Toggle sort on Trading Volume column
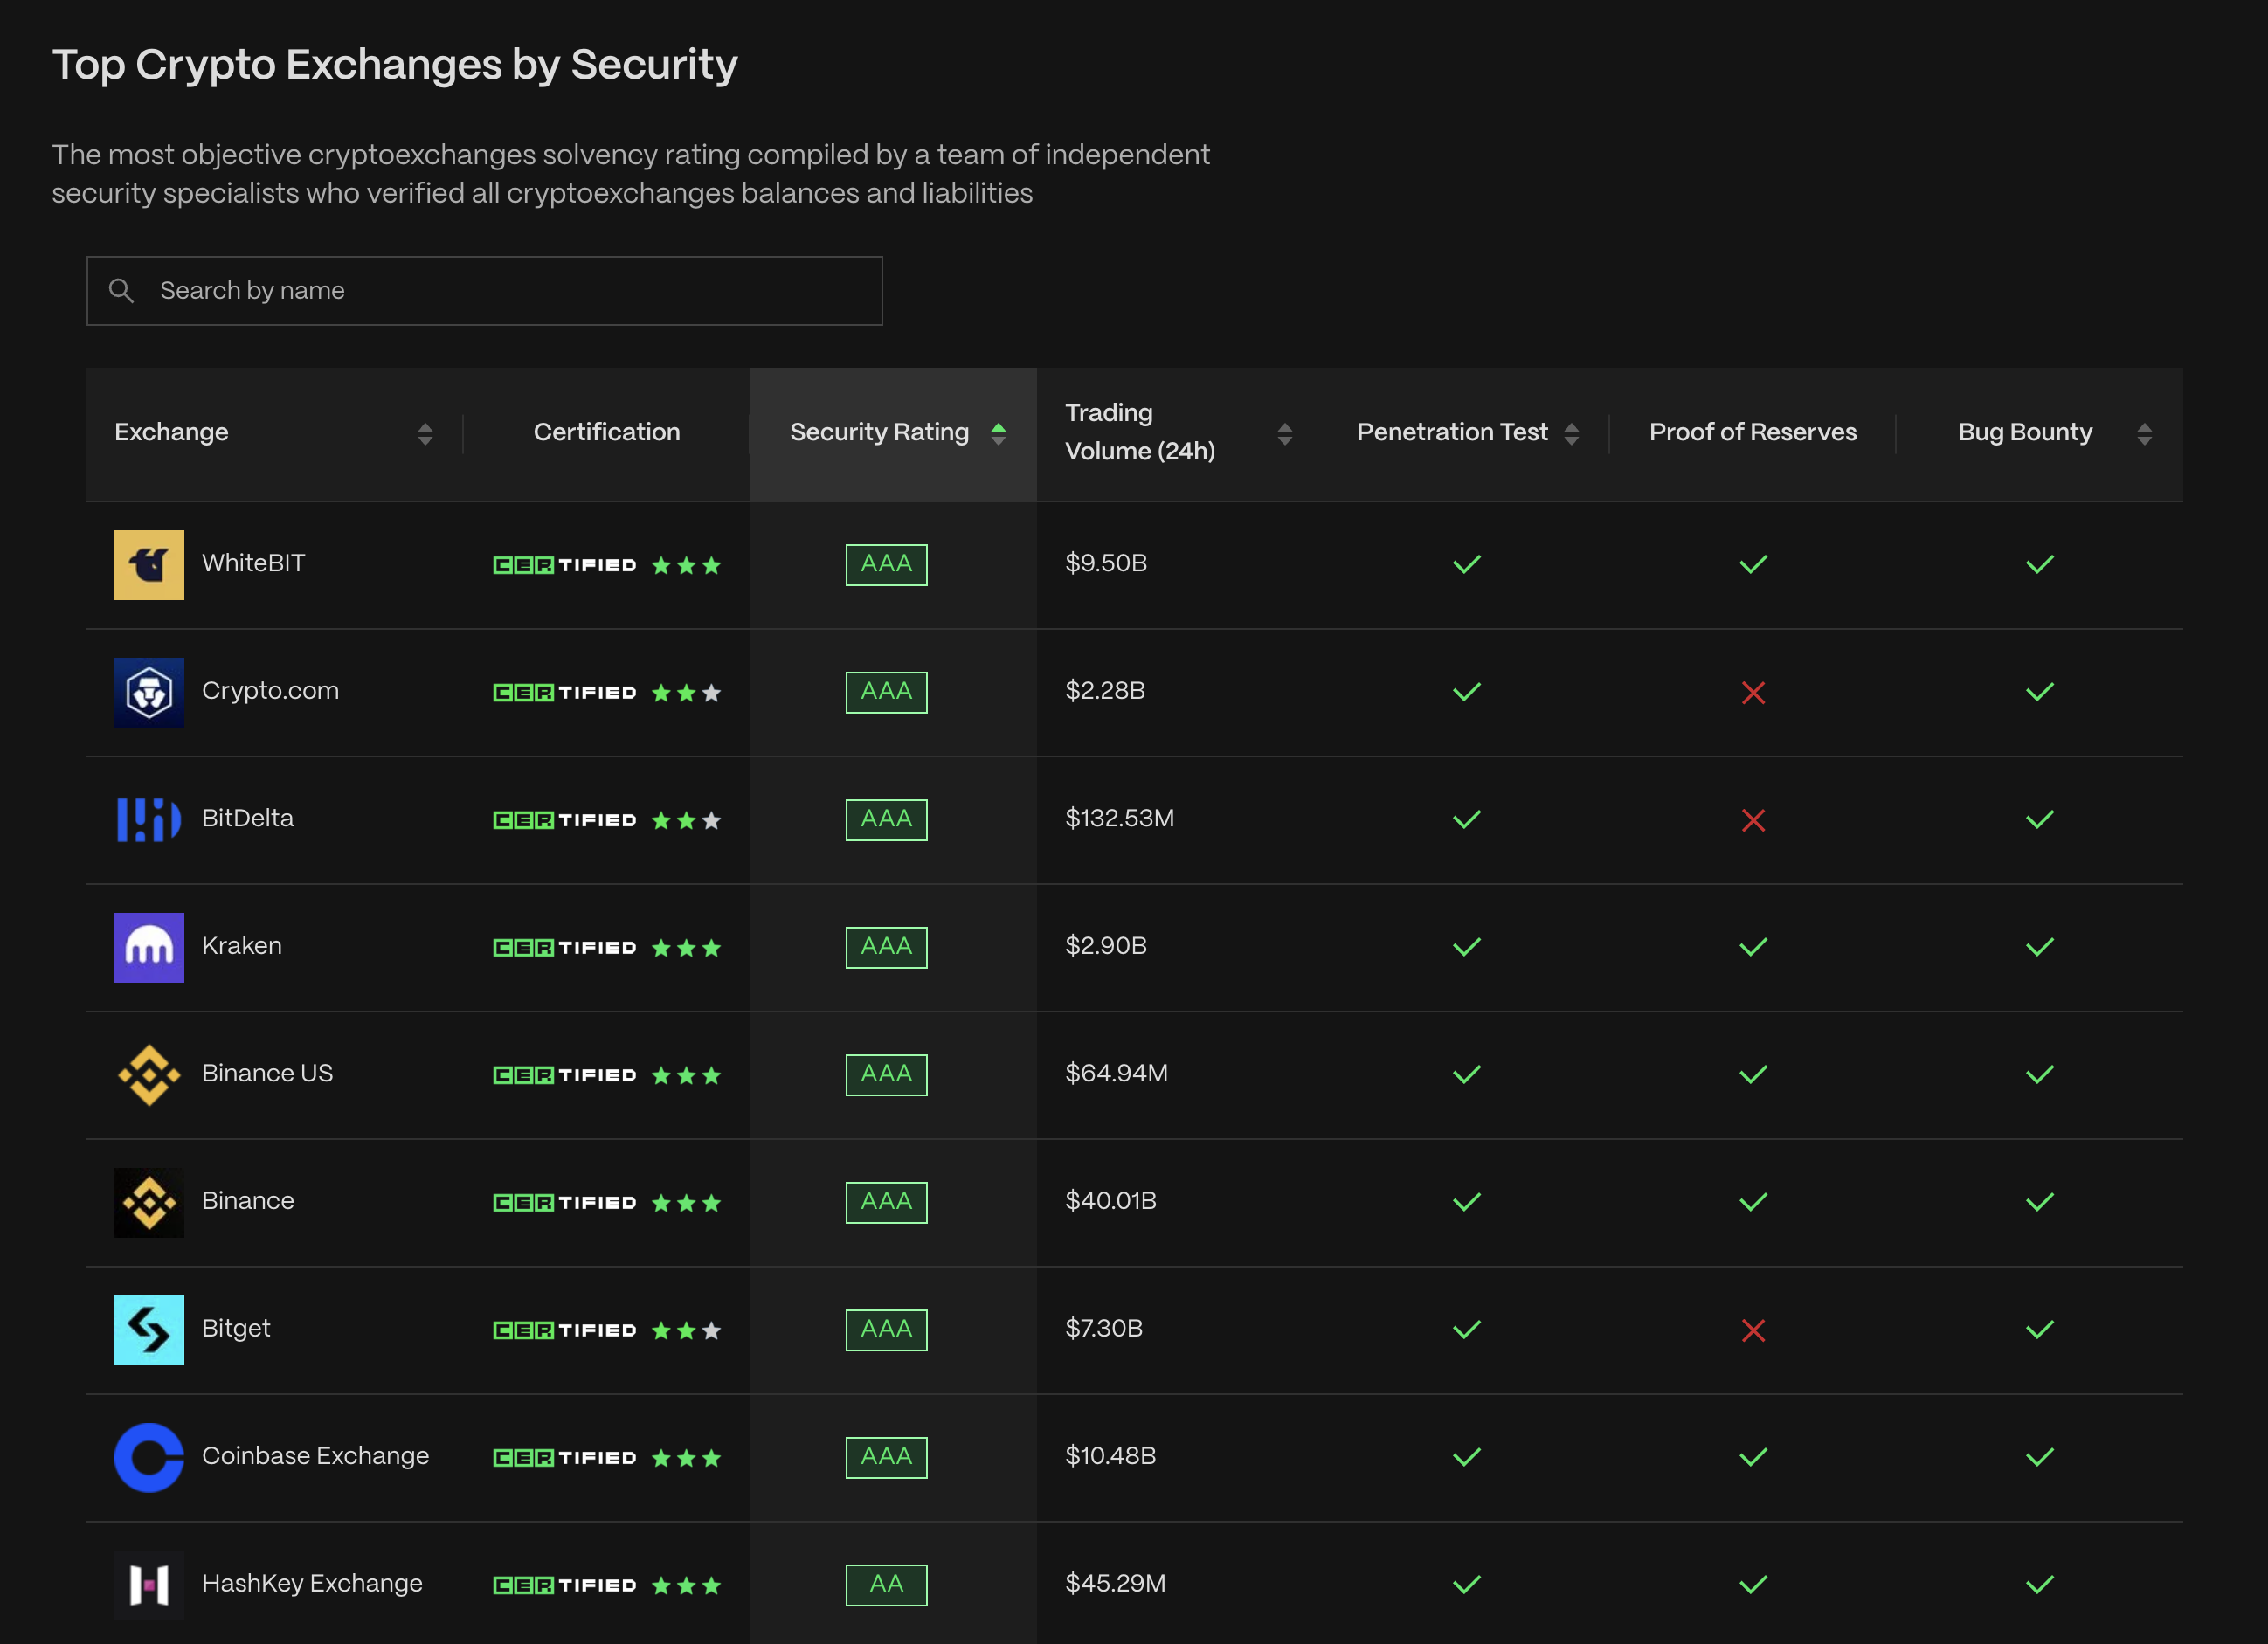This screenshot has height=1644, width=2268. click(1286, 432)
